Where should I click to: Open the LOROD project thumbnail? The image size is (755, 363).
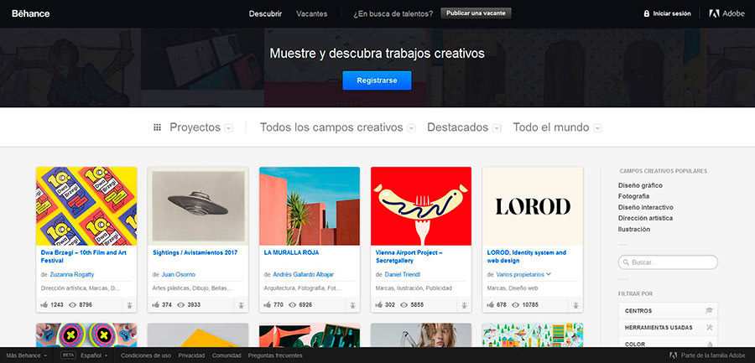click(x=533, y=206)
